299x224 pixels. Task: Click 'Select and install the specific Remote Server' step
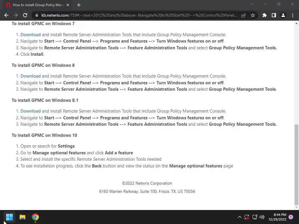point(91,159)
